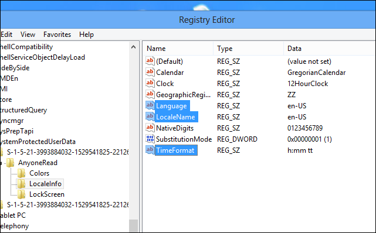
Task: Click the LockScreen folder icon
Action: [21, 194]
